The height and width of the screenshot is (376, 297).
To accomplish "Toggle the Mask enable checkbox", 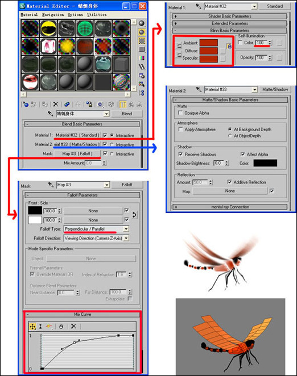I will pyautogui.click(x=105, y=153).
